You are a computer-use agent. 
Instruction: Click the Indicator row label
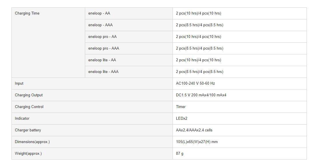[x=22, y=119]
